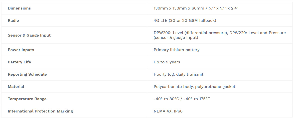The width and height of the screenshot is (294, 118).
Task: Click the sensor & gauge Input parenthetical line
Action: [x=176, y=38]
